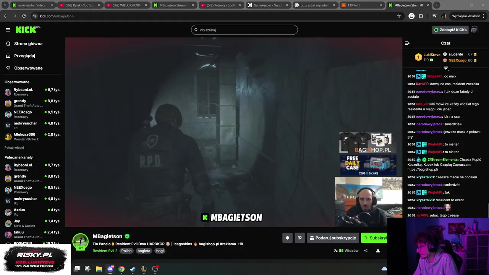Image resolution: width=489 pixels, height=275 pixels.
Task: Switch to mokrysuchar Videos browser tab
Action: (32, 5)
